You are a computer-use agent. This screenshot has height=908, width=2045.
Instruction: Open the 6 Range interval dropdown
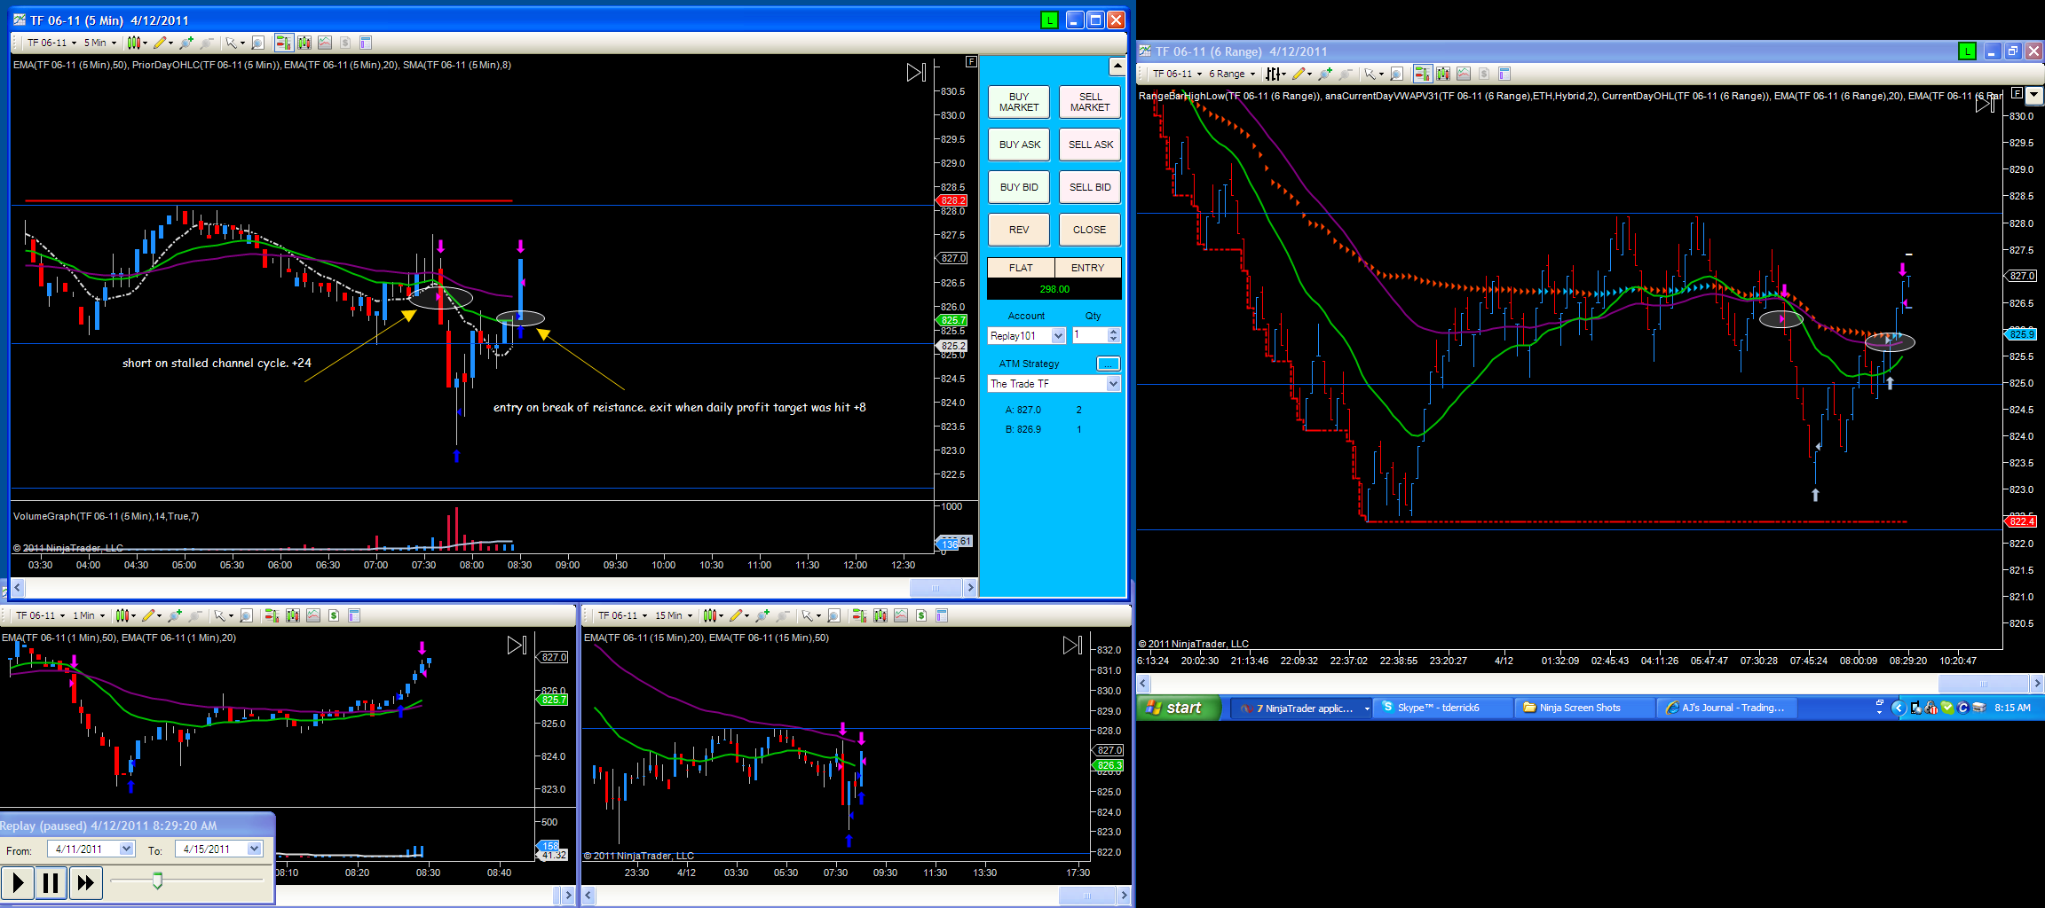pos(1232,74)
